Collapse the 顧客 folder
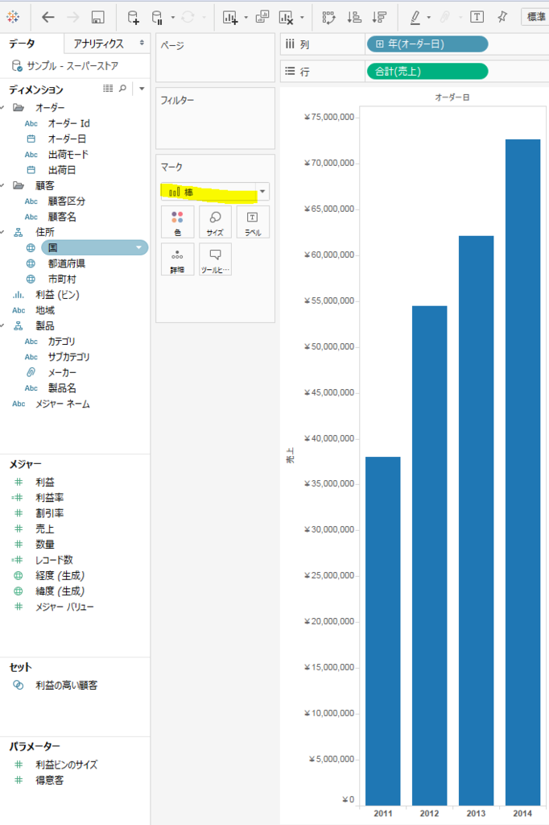The image size is (549, 825). coord(2,186)
